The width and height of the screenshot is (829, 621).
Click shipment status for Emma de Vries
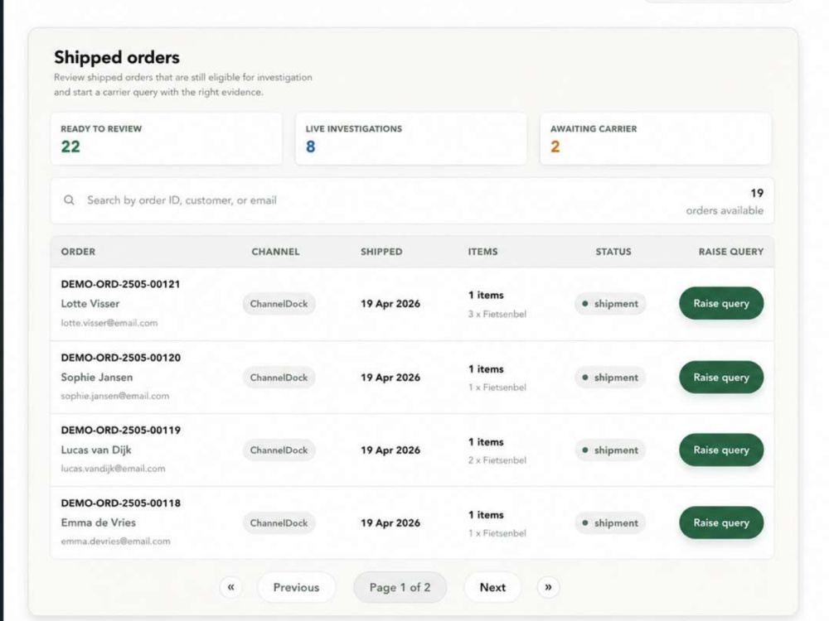[x=610, y=523]
